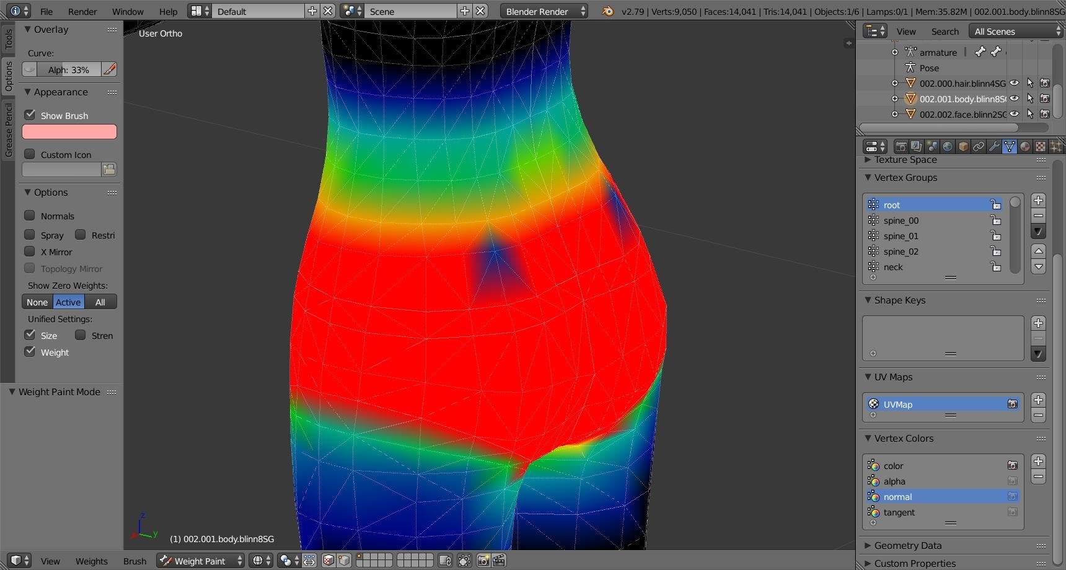
Task: Click the Alph 33% overlay slider
Action: pos(69,69)
